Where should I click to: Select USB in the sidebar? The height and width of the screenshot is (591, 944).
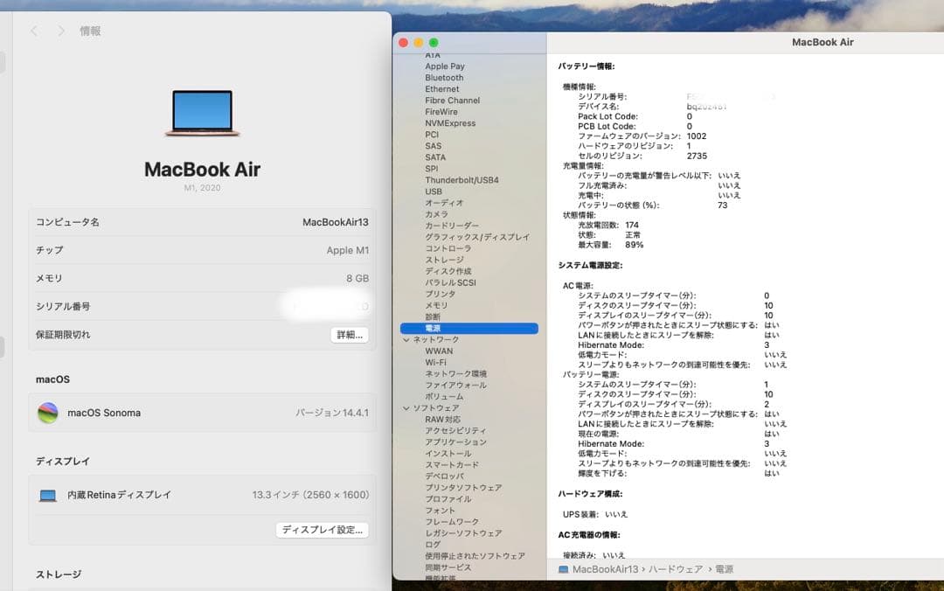click(x=434, y=191)
